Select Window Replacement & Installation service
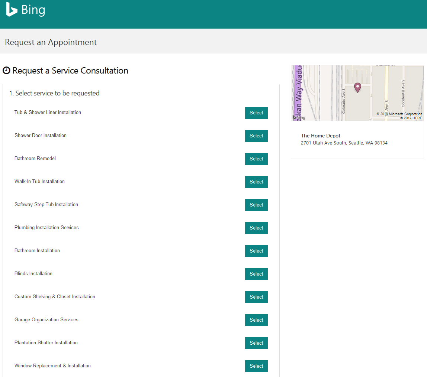Viewport: 427px width, 377px height. (x=256, y=366)
